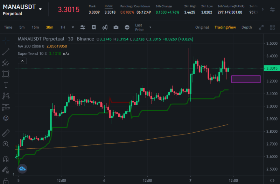Click the purple rectangle drawing on chart
280x184 pixels.
tap(246, 79)
